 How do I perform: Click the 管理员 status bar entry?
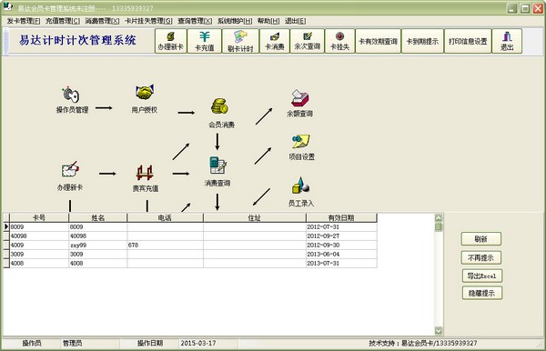tap(72, 343)
